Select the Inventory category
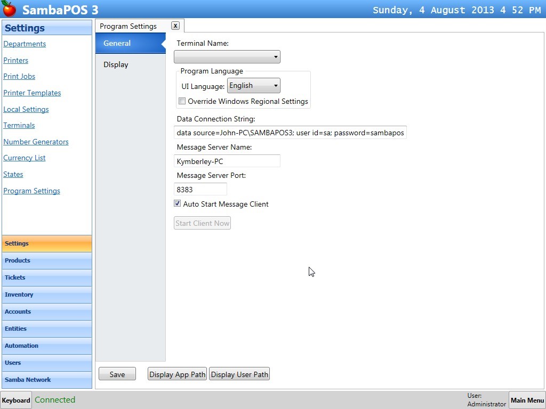This screenshot has width=546, height=409. click(47, 295)
